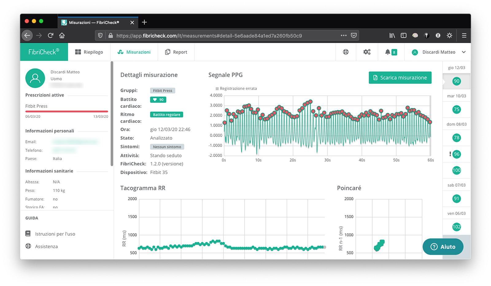
Task: Click the Fitbit Press prescription progress bar
Action: point(67,112)
